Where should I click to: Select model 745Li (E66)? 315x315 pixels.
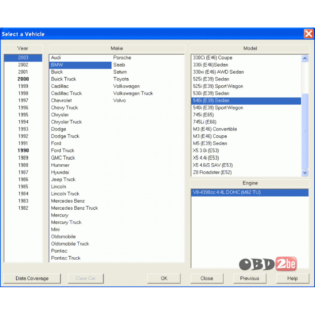(x=246, y=122)
